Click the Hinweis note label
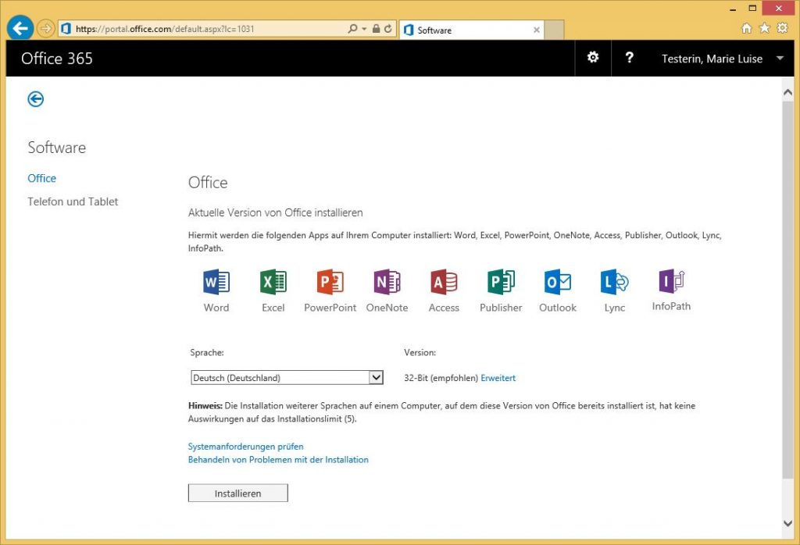Image resolution: width=800 pixels, height=545 pixels. coord(205,406)
